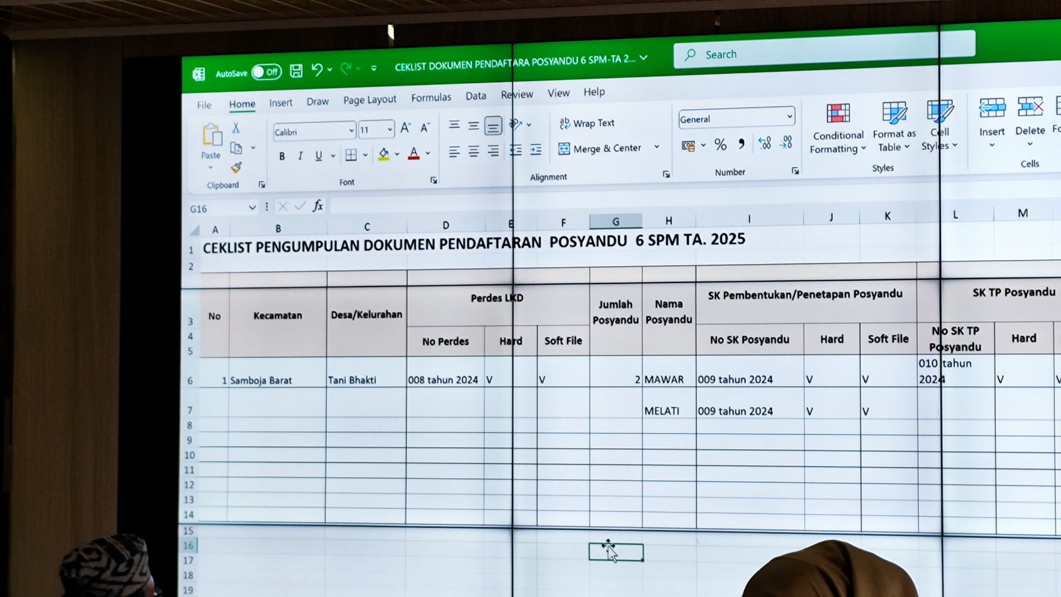Screen dimensions: 1061x597
Task: Click the Save icon in title bar
Action: point(296,71)
